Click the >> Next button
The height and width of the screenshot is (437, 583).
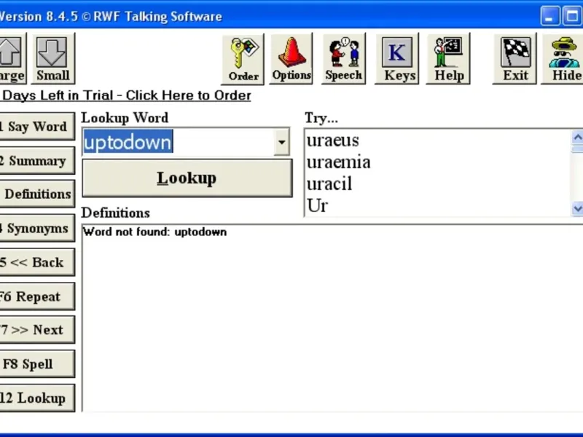pos(37,330)
